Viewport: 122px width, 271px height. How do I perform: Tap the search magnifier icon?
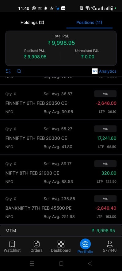pyautogui.click(x=19, y=71)
